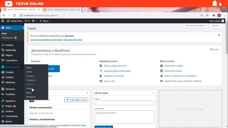Open pending updates counter in admin bar

[x=27, y=21]
